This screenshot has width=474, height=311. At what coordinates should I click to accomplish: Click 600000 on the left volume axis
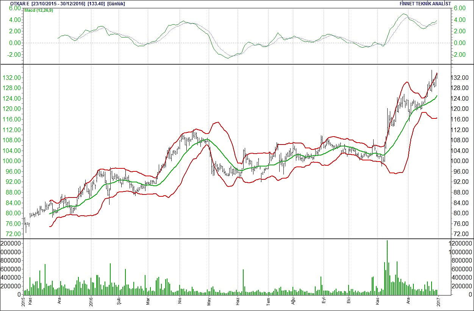click(11, 269)
